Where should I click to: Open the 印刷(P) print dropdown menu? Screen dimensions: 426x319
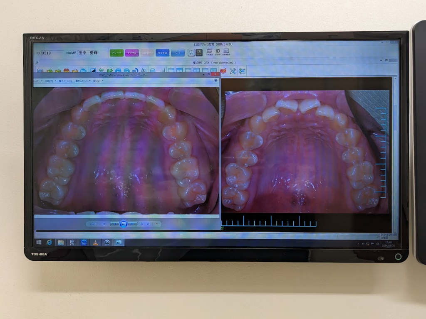coord(50,81)
